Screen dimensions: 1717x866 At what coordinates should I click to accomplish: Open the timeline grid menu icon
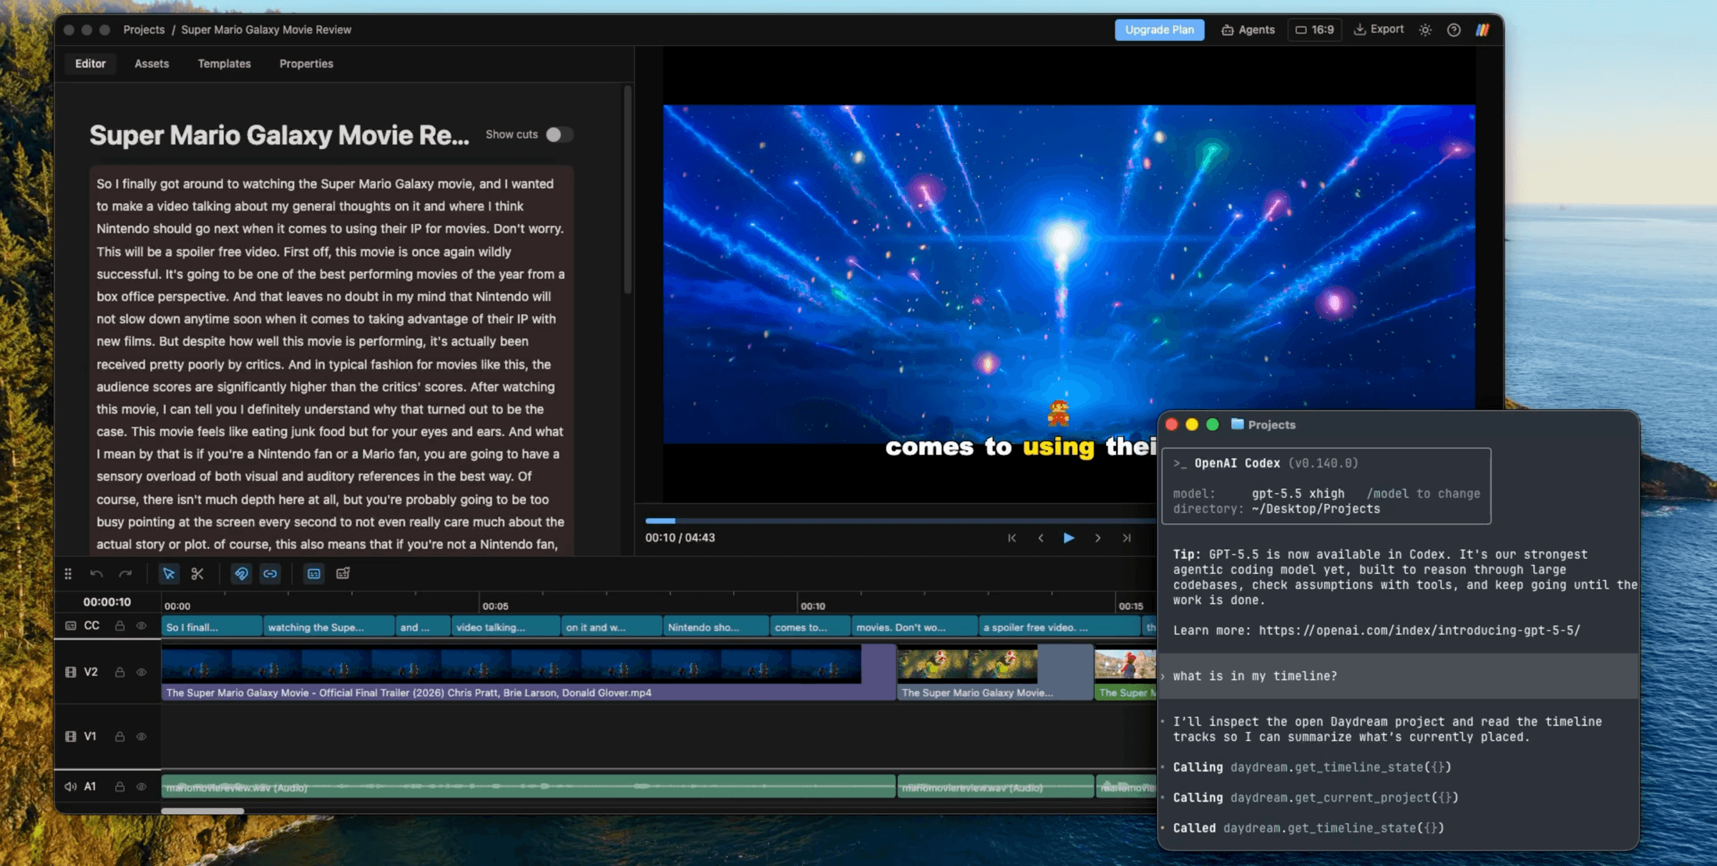pyautogui.click(x=68, y=573)
